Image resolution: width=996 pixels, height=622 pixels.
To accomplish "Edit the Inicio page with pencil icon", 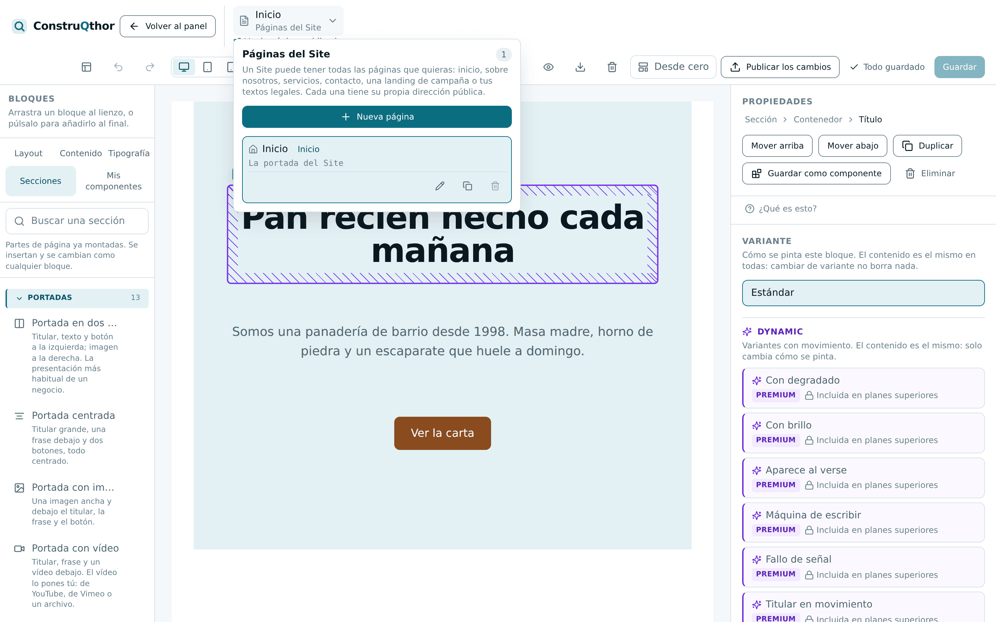I will (x=440, y=186).
